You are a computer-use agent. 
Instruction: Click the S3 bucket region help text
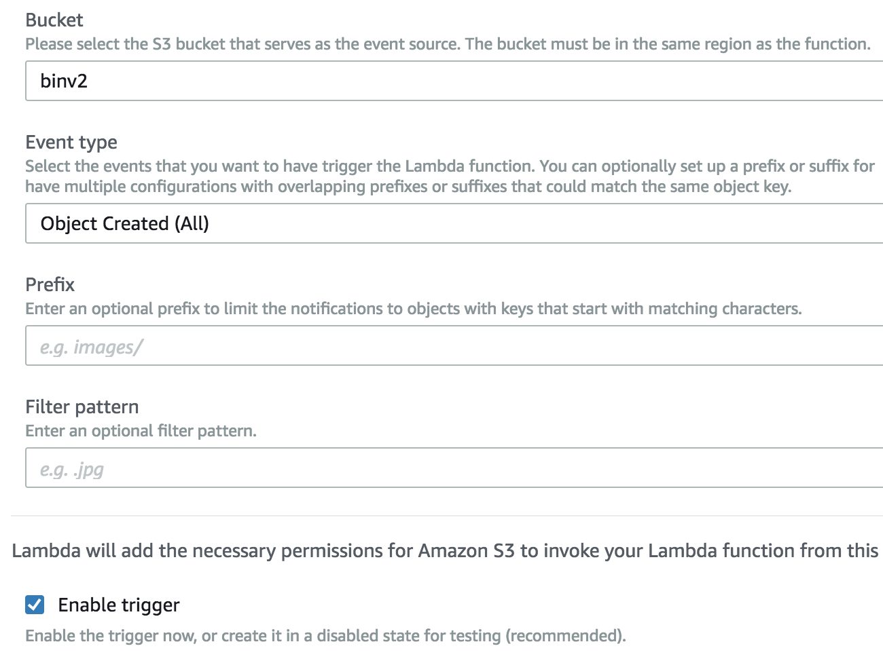pos(448,44)
